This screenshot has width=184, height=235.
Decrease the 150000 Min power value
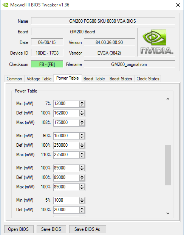[82, 138]
